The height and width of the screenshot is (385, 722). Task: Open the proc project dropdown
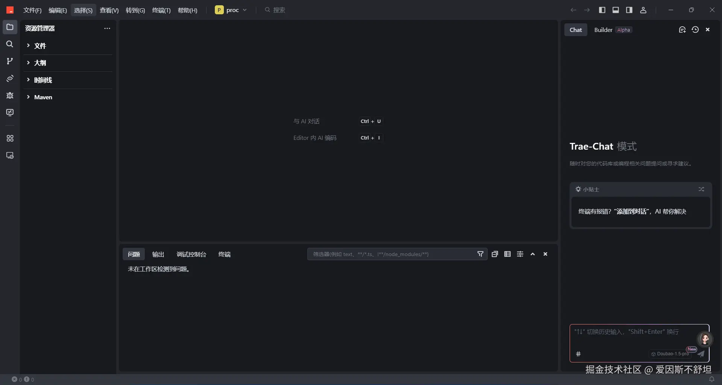(x=231, y=10)
